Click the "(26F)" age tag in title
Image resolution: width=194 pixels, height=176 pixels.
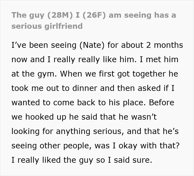click(94, 15)
